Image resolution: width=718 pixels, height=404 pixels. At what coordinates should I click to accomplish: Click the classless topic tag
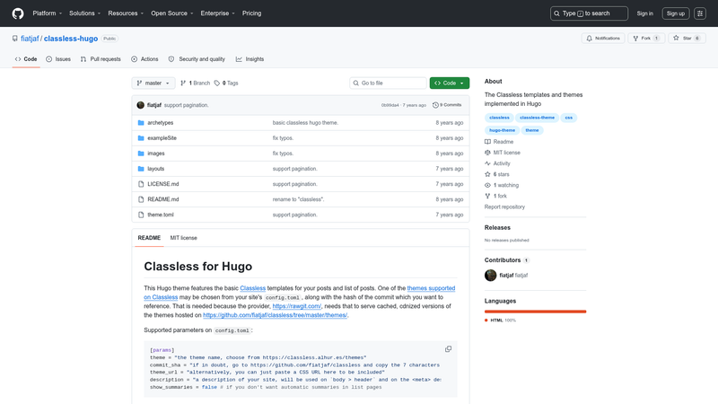[x=499, y=118]
